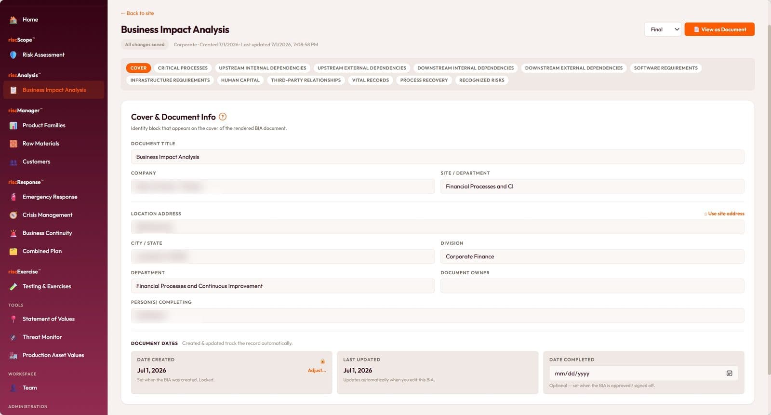
Task: Go to the Recognized Risks tab
Action: click(482, 80)
